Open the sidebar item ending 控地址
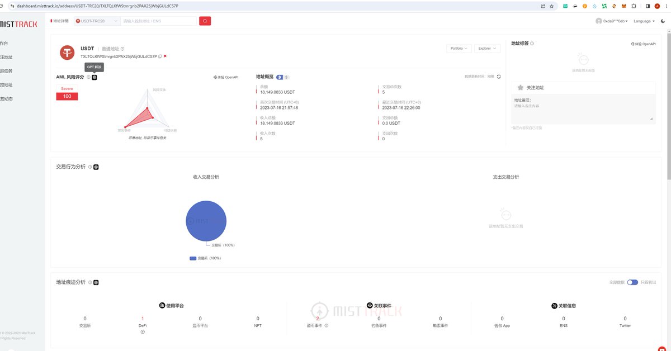 coord(6,85)
